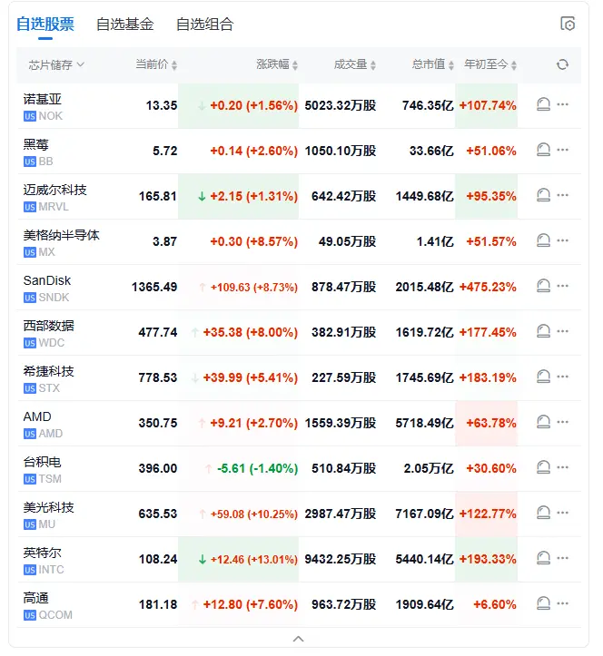Open more options for 美光科技 row
This screenshot has height=656, width=603.
tap(562, 513)
